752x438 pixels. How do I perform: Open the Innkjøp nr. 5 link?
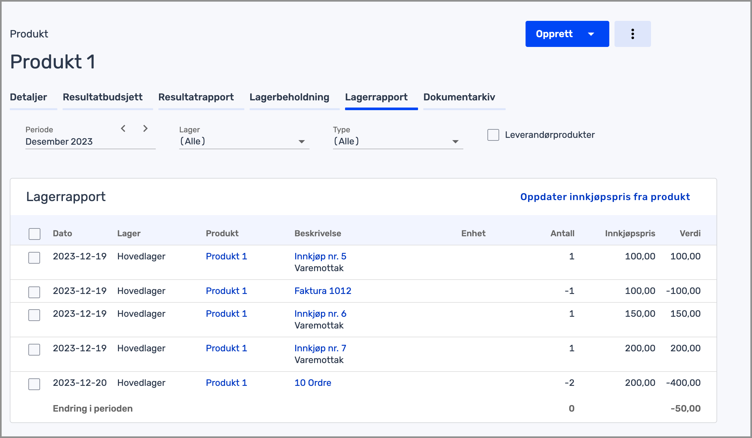[x=320, y=256]
